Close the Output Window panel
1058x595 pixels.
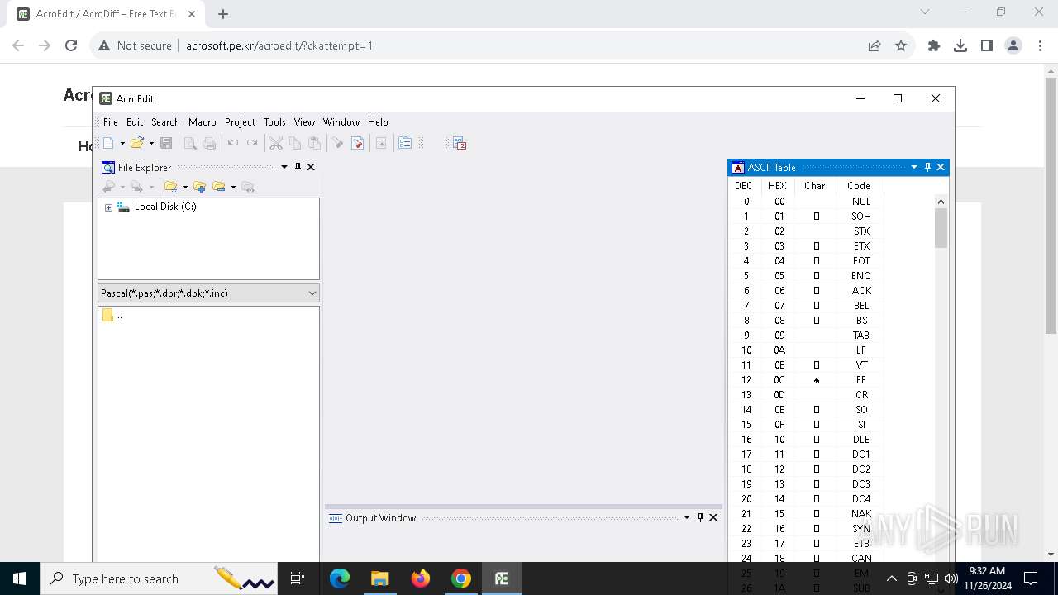(713, 517)
